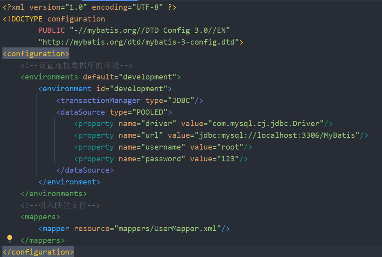Click the name="driver" attribute

pyautogui.click(x=147, y=124)
